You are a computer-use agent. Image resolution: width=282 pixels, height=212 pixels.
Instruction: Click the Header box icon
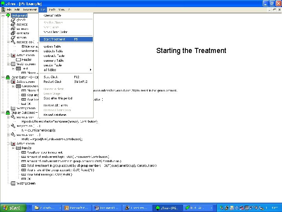tap(18, 60)
